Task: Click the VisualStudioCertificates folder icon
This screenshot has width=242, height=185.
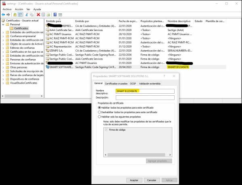Action: pos(7,83)
